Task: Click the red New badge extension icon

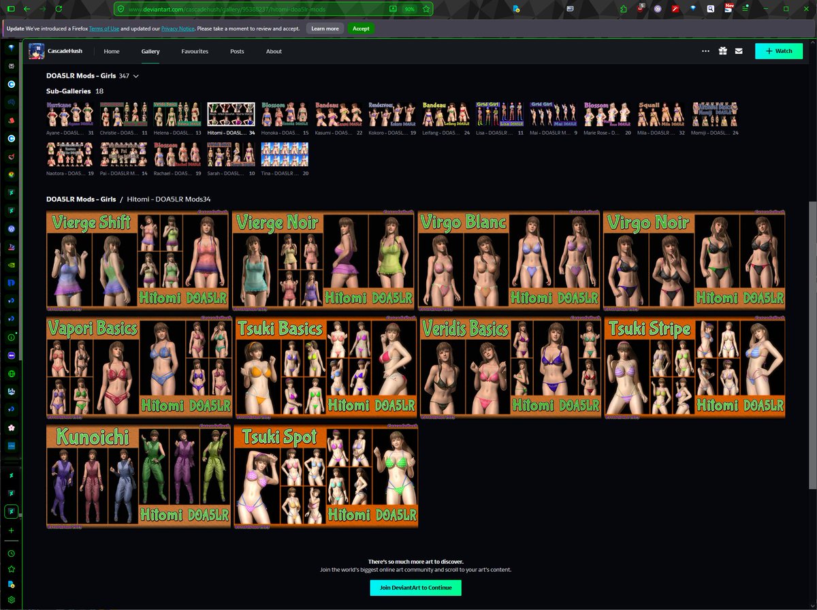Action: click(728, 9)
